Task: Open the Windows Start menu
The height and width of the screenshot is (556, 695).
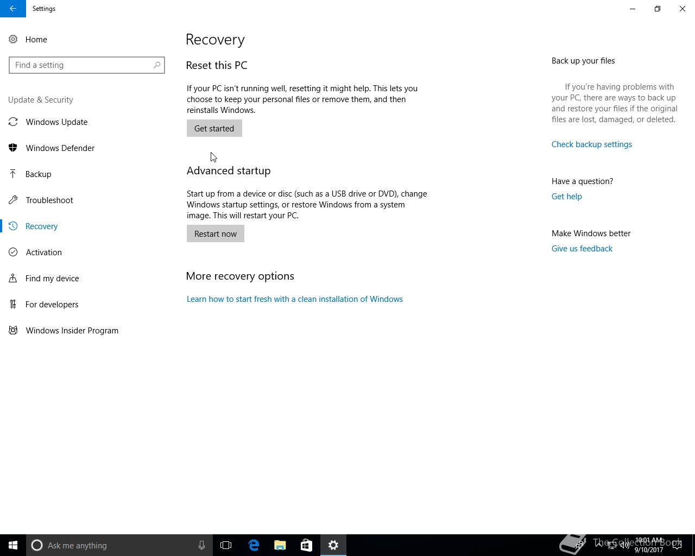Action: coord(13,545)
